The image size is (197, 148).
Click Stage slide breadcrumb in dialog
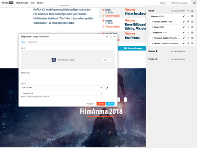(x=33, y=42)
